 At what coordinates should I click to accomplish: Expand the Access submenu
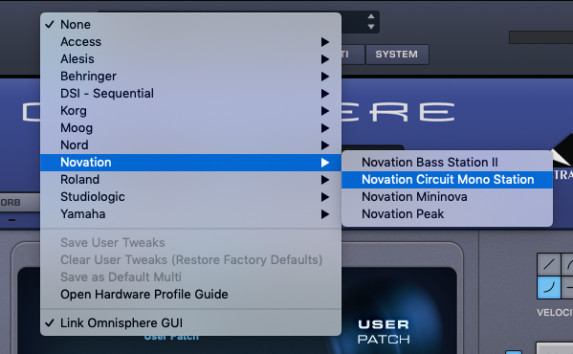(x=190, y=42)
